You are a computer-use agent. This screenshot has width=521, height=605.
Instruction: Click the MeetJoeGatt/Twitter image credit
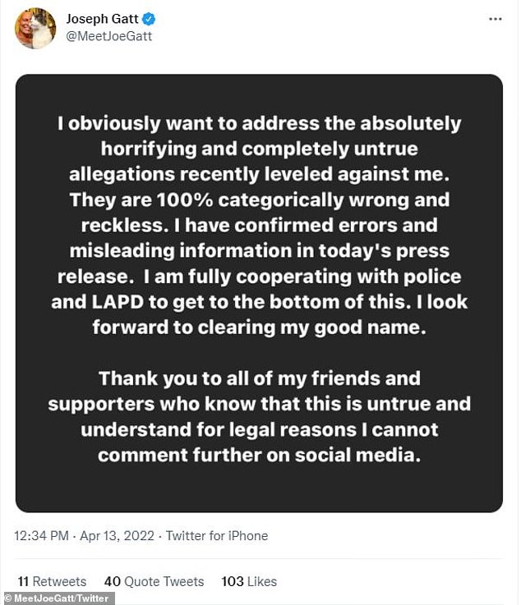pos(58,598)
